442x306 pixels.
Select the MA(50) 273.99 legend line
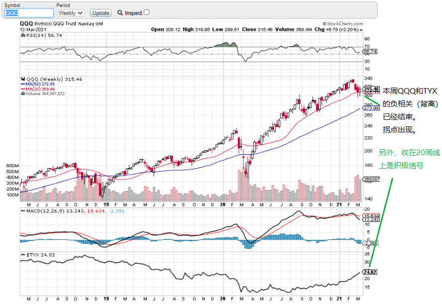click(38, 84)
